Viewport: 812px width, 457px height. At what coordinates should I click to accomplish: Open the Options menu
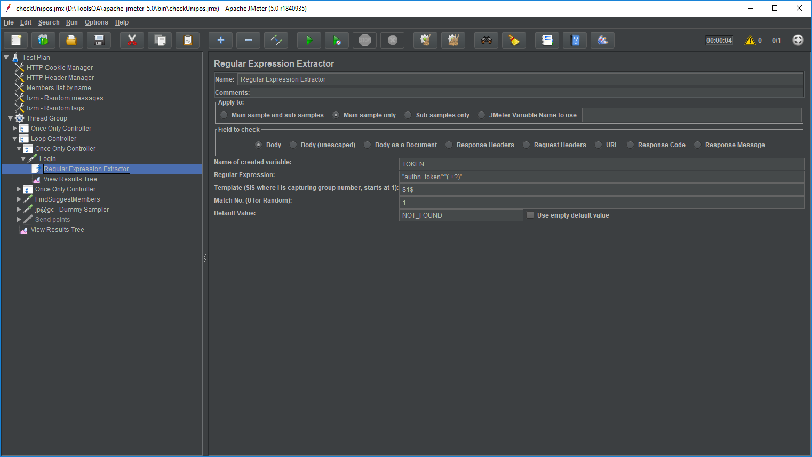click(x=96, y=22)
